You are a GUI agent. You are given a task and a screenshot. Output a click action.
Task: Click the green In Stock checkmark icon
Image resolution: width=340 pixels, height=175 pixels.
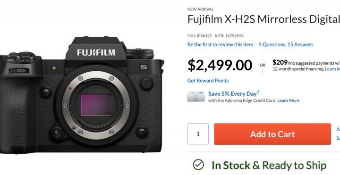point(198,165)
